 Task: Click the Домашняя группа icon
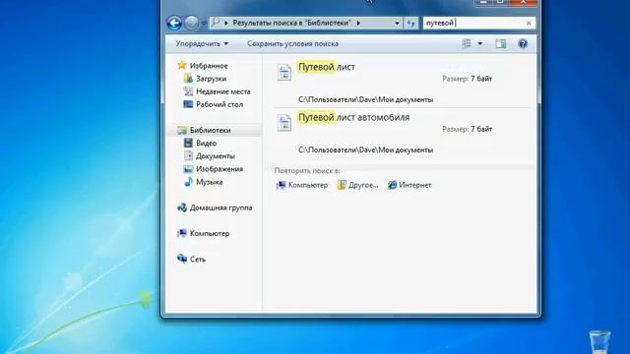point(182,207)
